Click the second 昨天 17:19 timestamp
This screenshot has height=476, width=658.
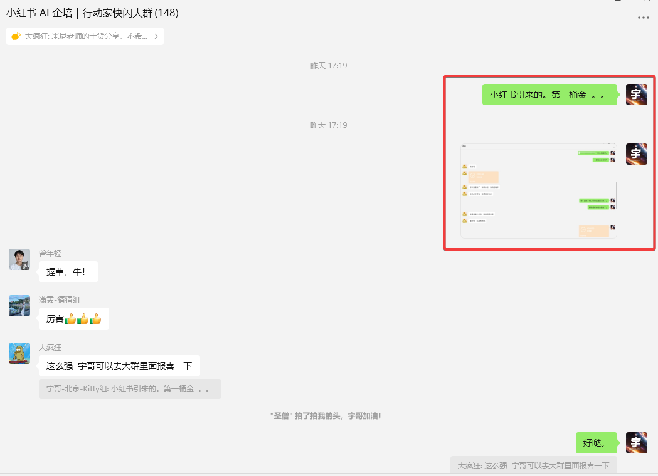click(329, 125)
